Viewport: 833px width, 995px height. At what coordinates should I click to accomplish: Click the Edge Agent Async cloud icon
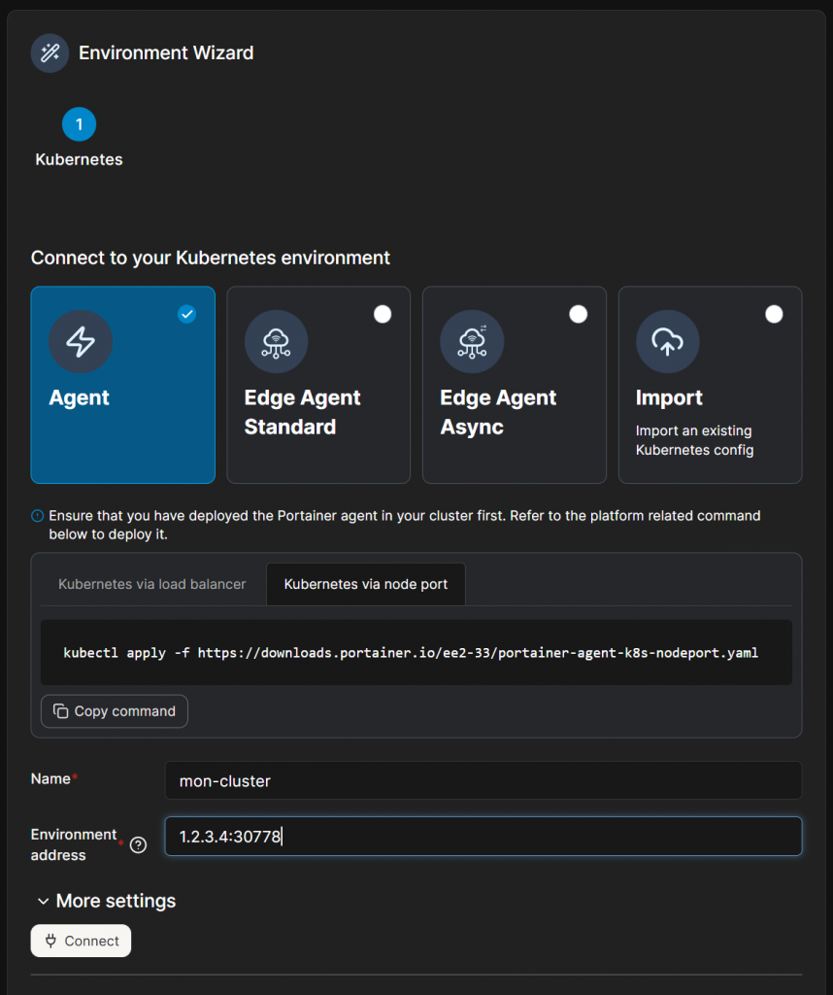[472, 342]
